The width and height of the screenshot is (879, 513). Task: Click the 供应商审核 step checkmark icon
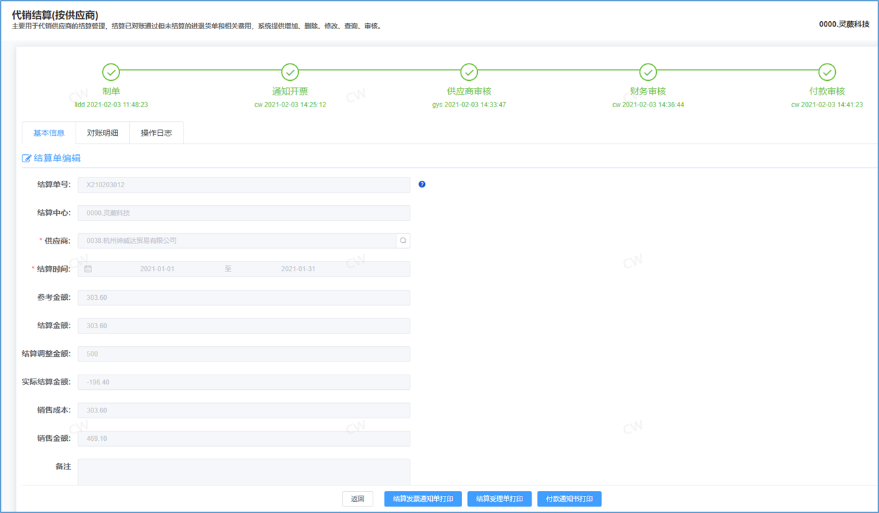click(469, 72)
